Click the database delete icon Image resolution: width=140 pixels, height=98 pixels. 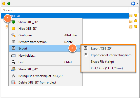(x=13, y=82)
